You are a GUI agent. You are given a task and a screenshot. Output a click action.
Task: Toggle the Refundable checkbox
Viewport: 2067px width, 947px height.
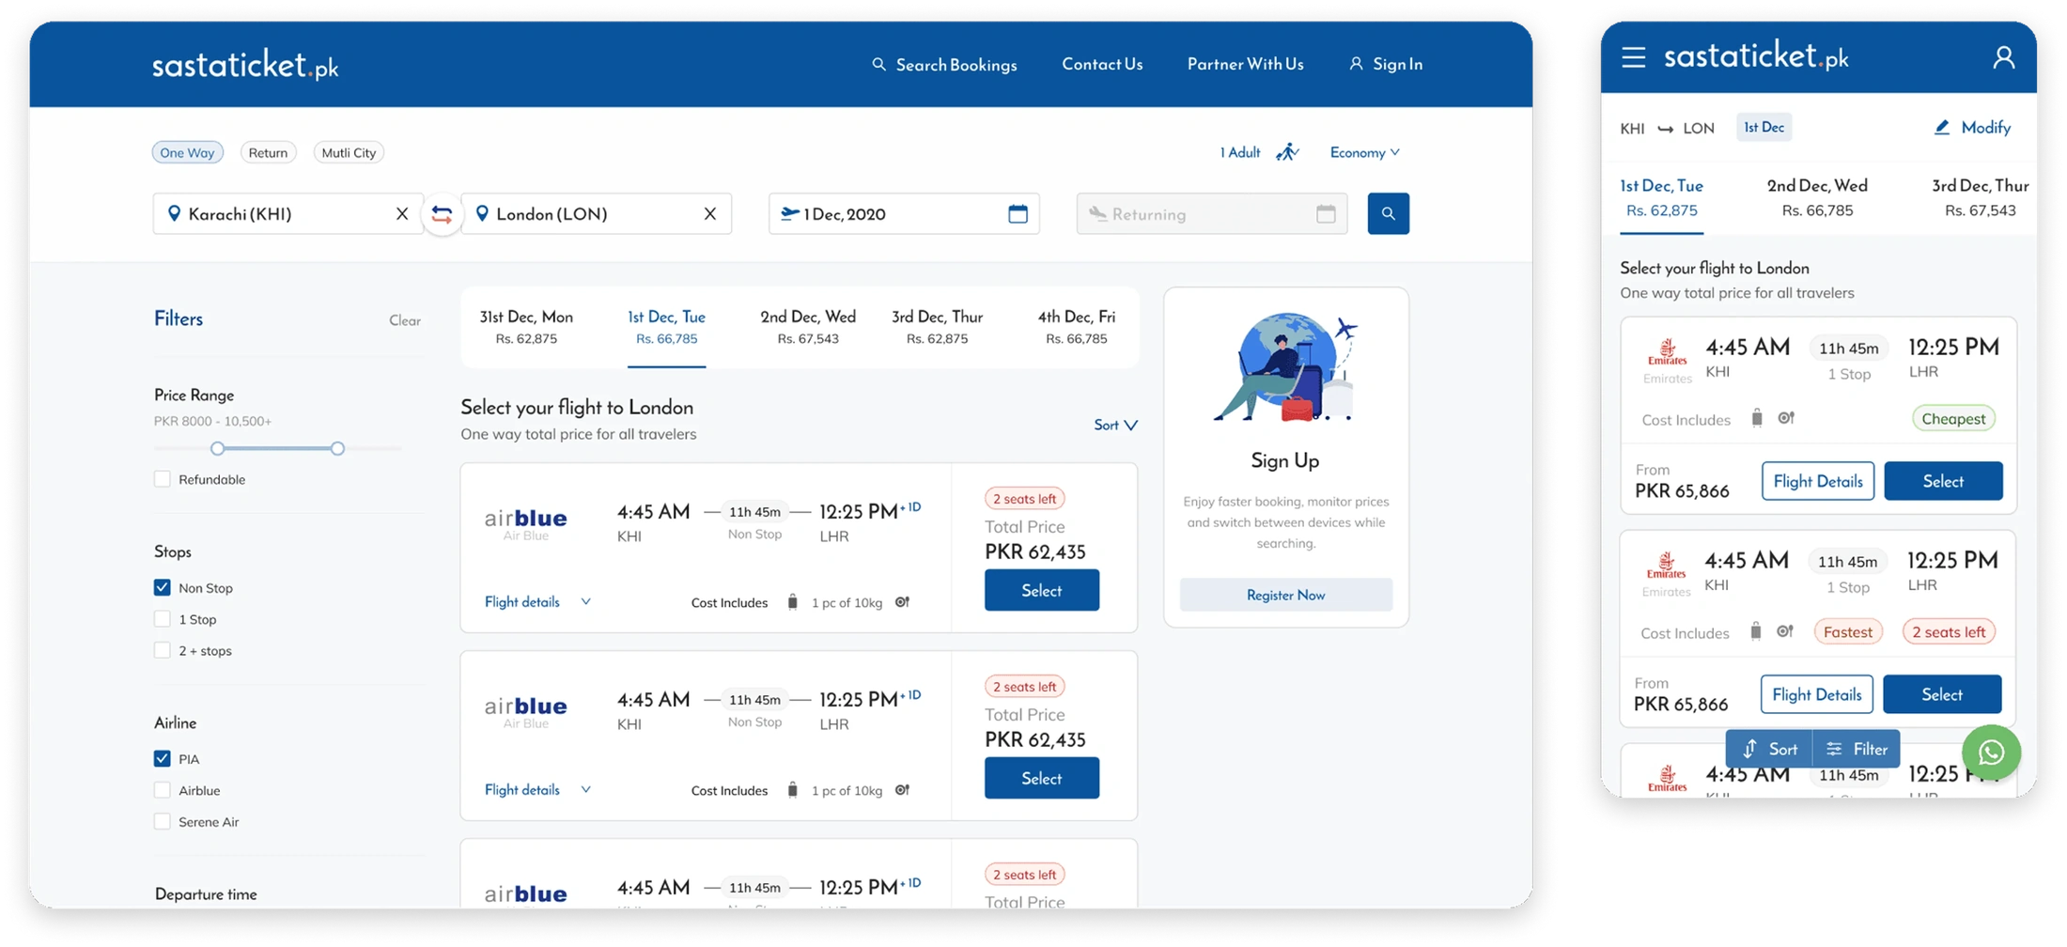[163, 479]
